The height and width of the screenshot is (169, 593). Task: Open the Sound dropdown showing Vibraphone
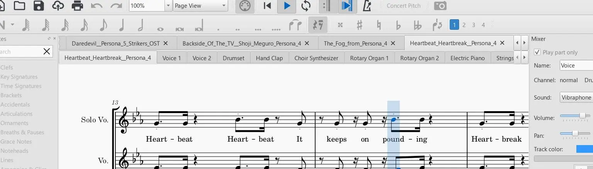tap(576, 97)
